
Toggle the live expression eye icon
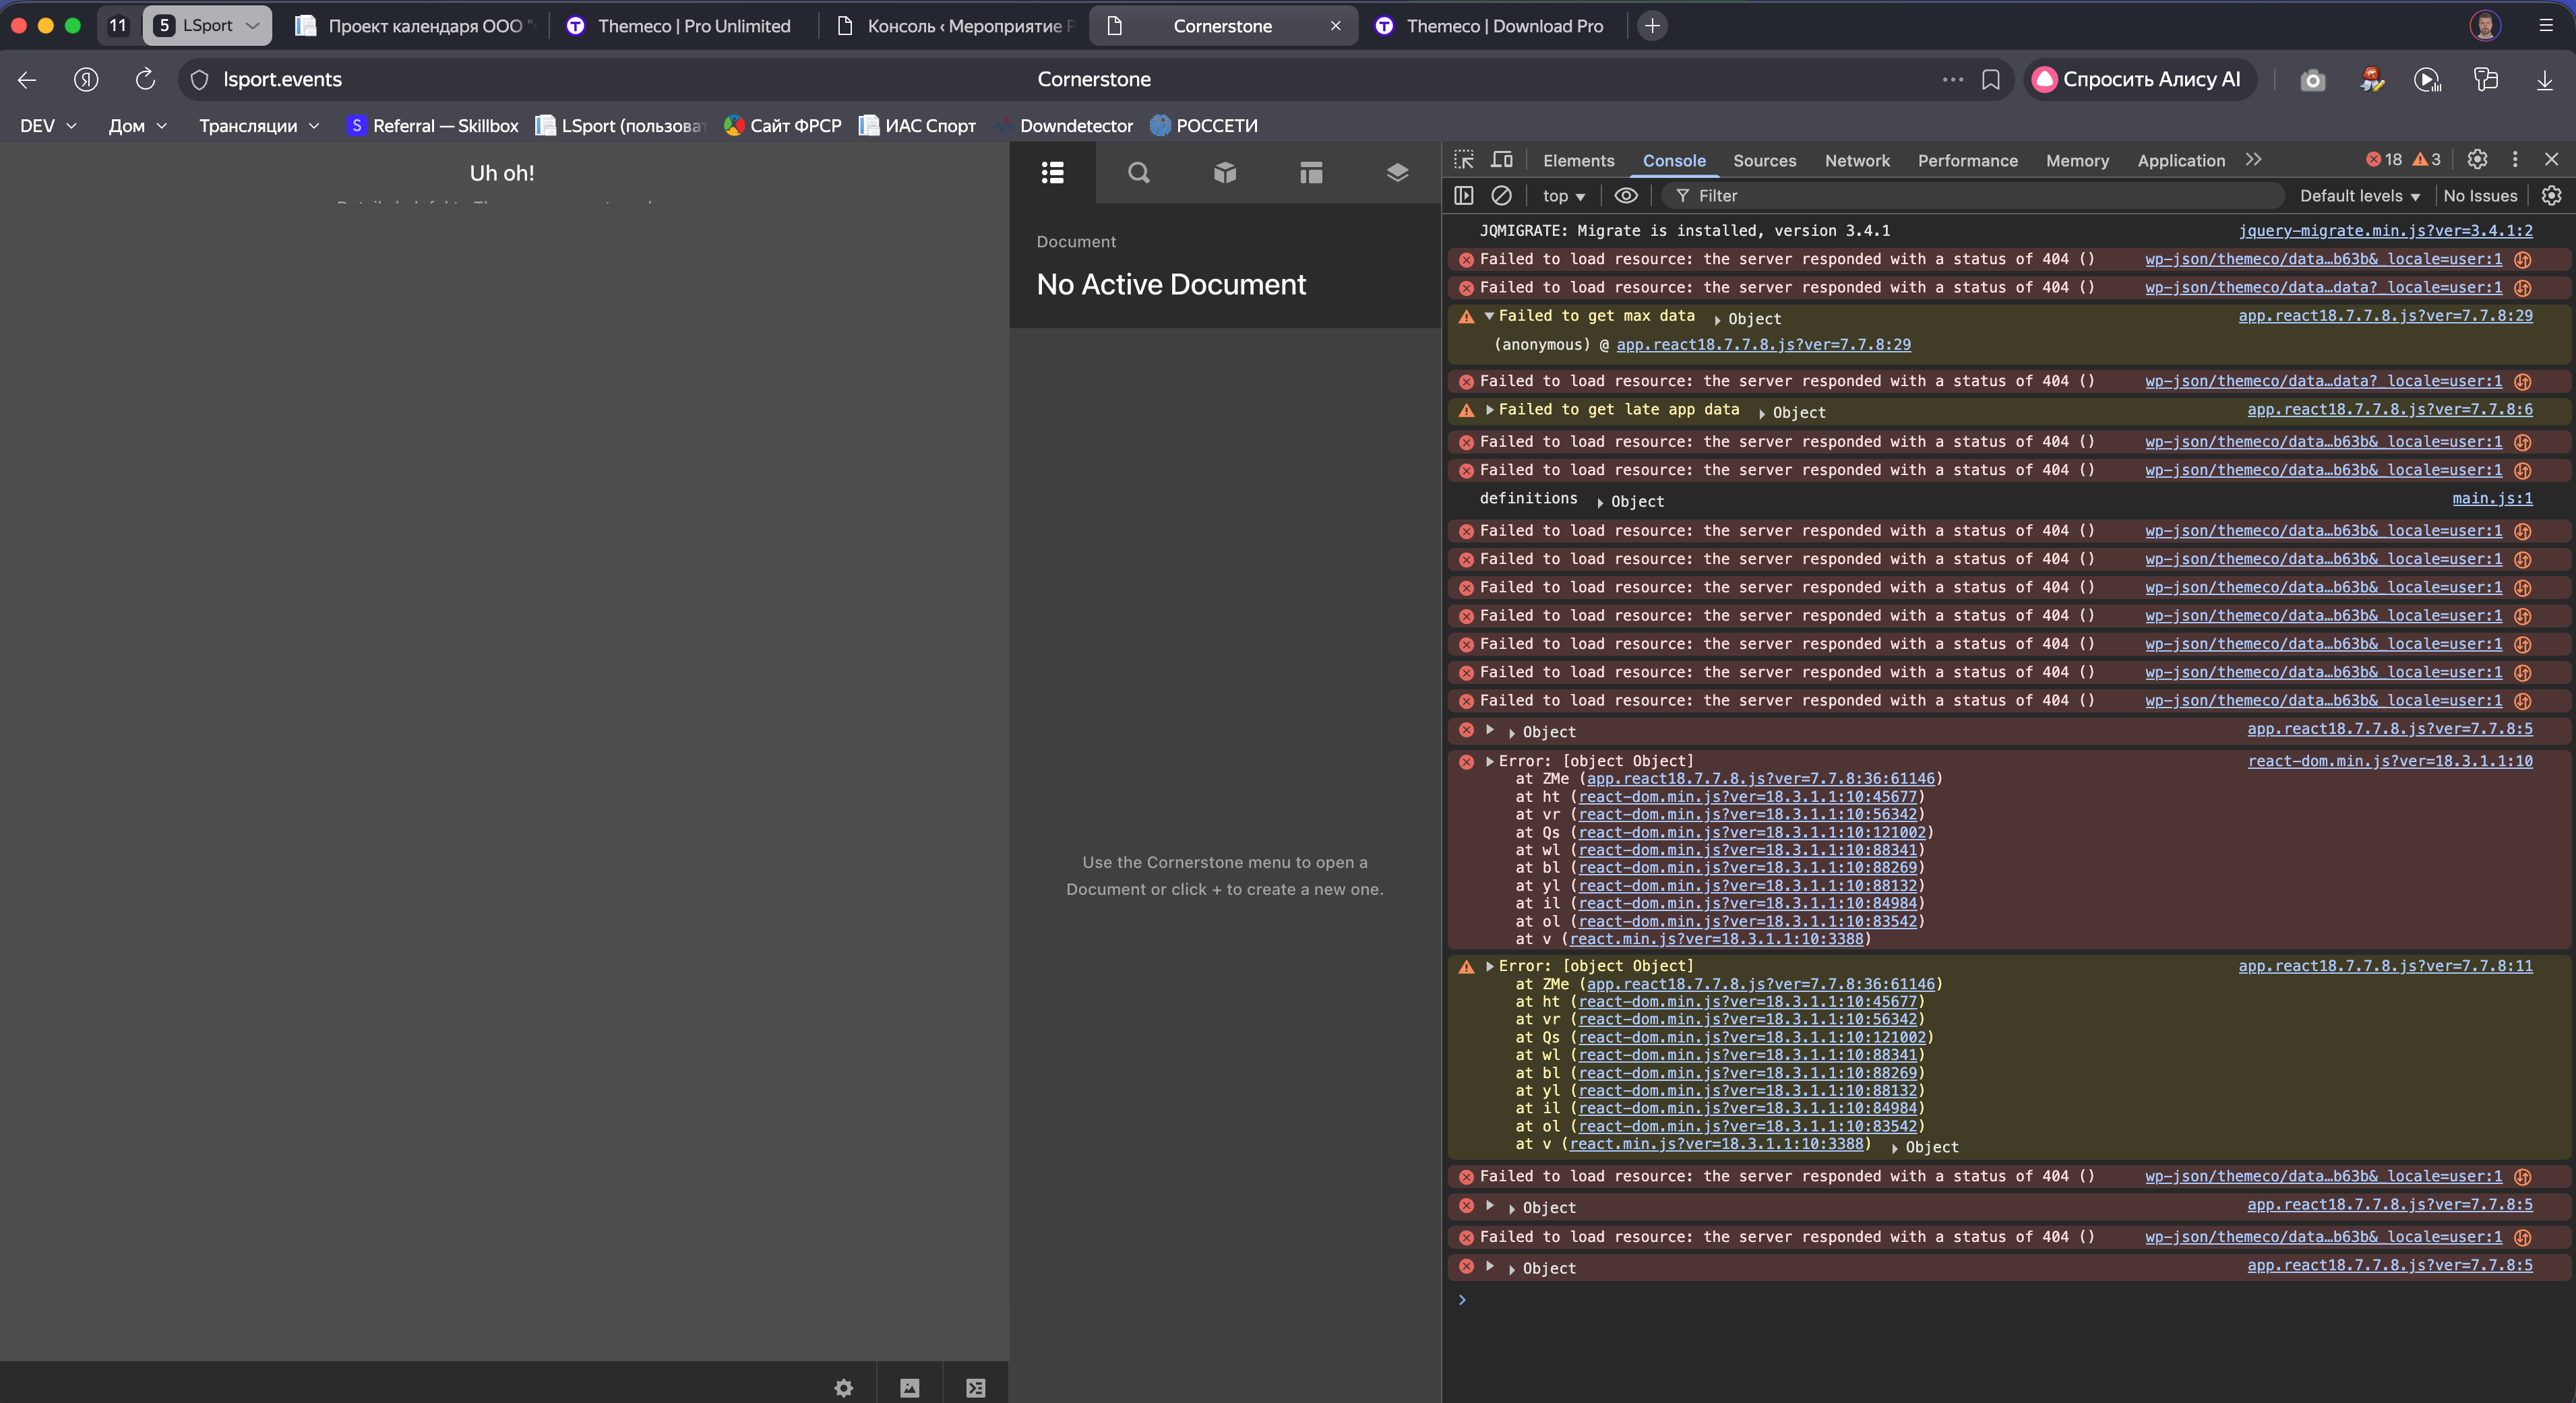click(x=1626, y=196)
